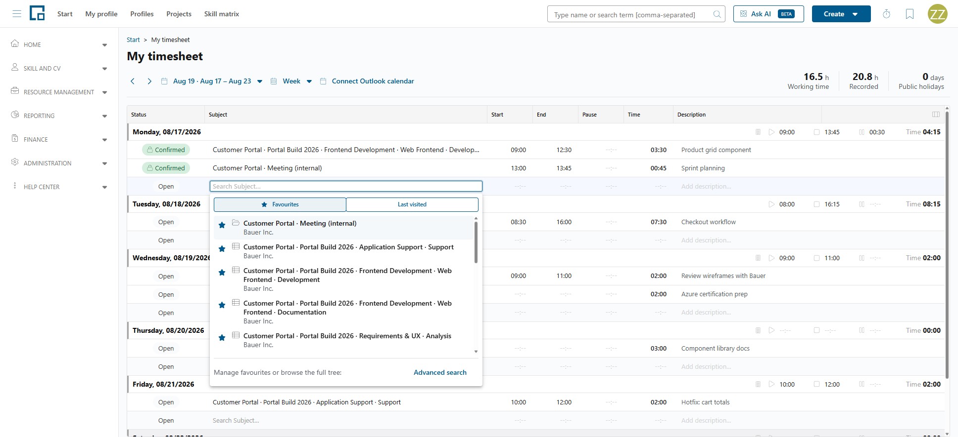Open Skill matrix in top navigation

coord(222,14)
